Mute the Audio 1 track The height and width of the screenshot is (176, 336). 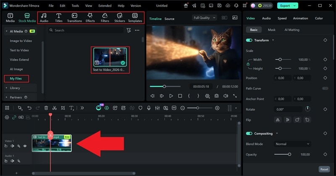pyautogui.click(x=13, y=161)
